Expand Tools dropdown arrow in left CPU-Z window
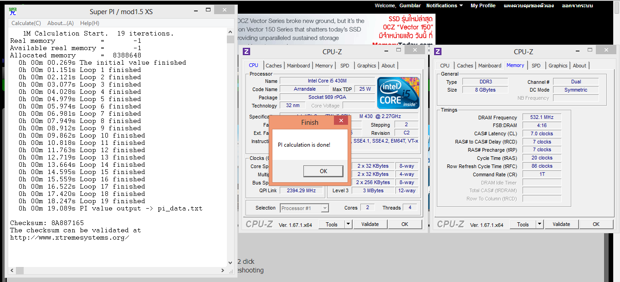The height and width of the screenshot is (282, 620). [x=348, y=224]
